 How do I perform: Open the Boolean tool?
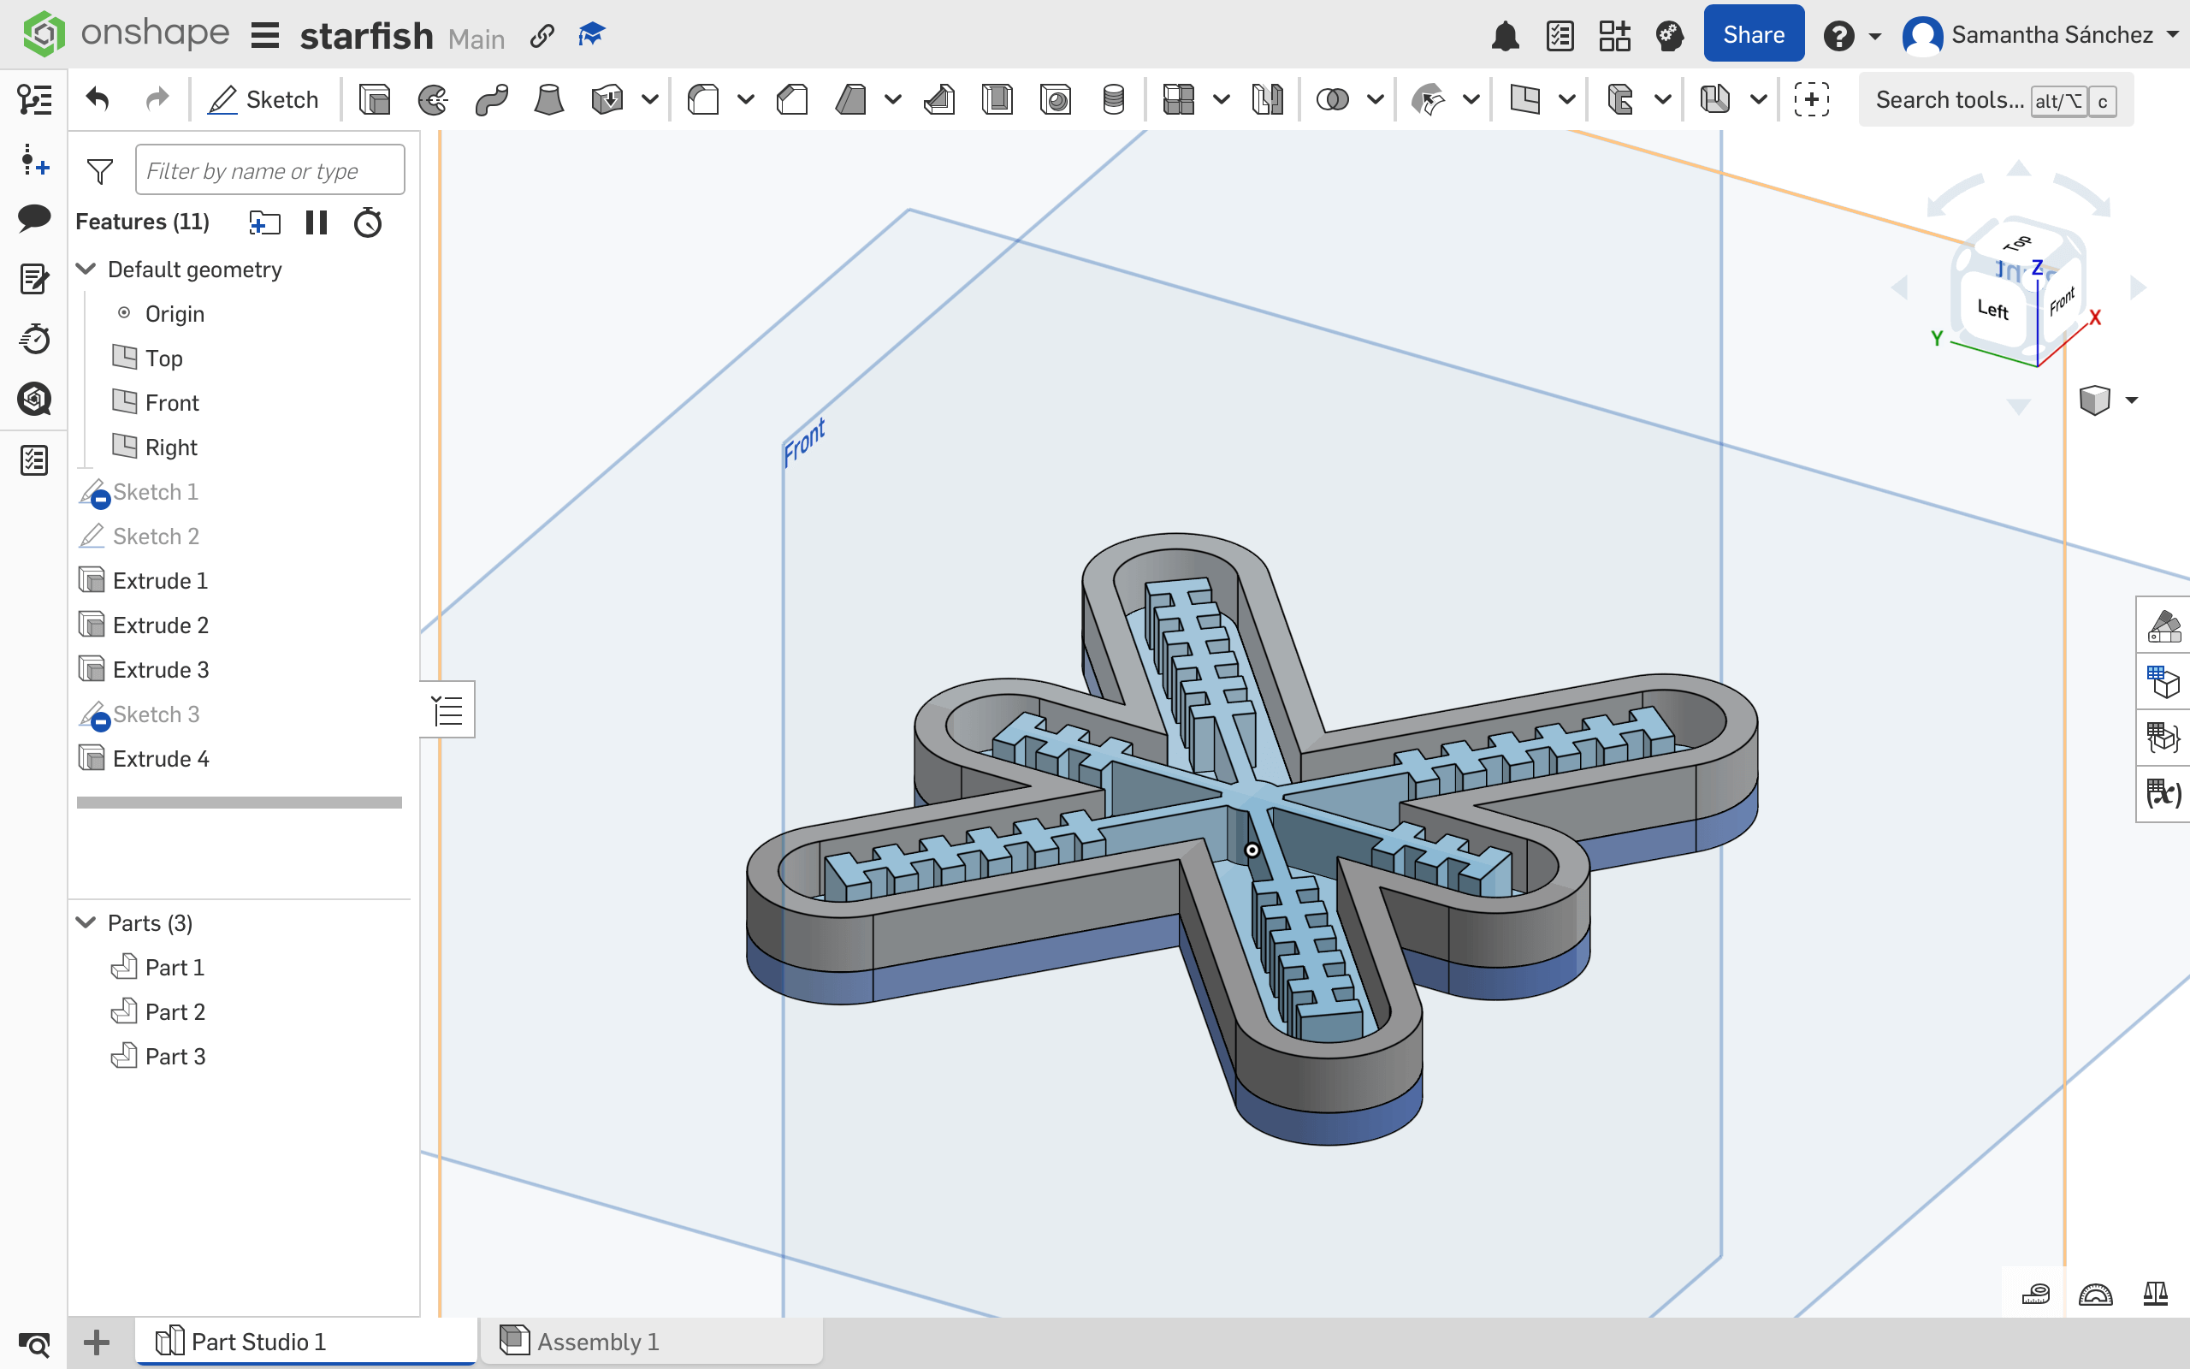(1332, 99)
